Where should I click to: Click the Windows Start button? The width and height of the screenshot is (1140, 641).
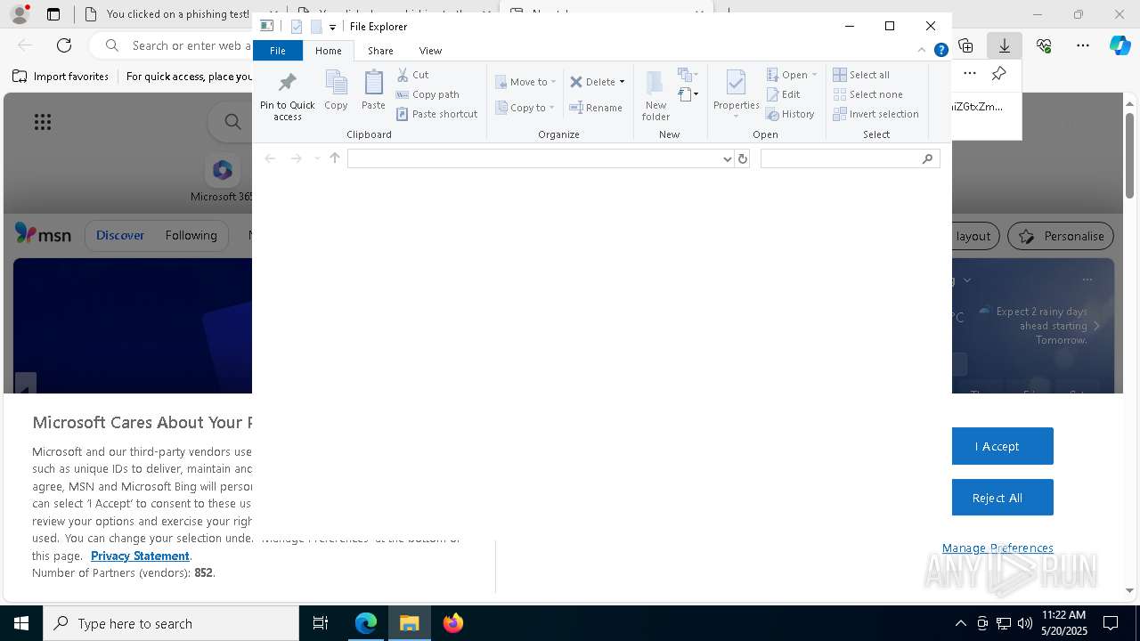pos(21,623)
